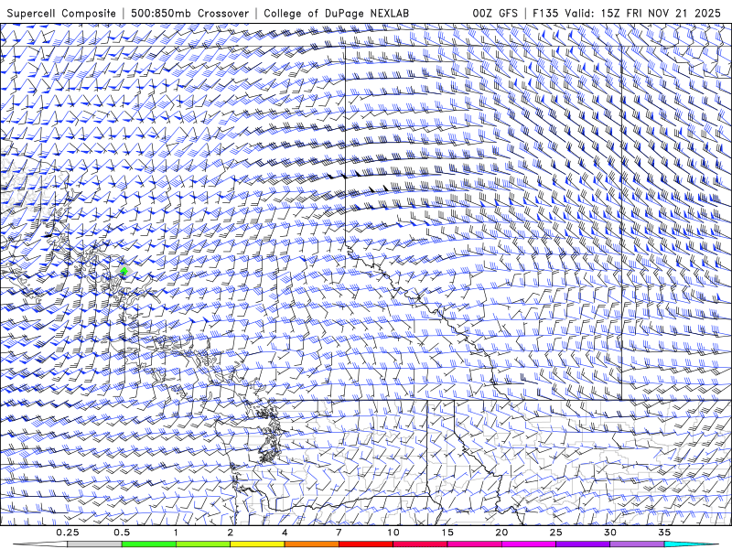This screenshot has width=732, height=549.
Task: Click the cyan color bar tip beyond 35
Action: (691, 544)
